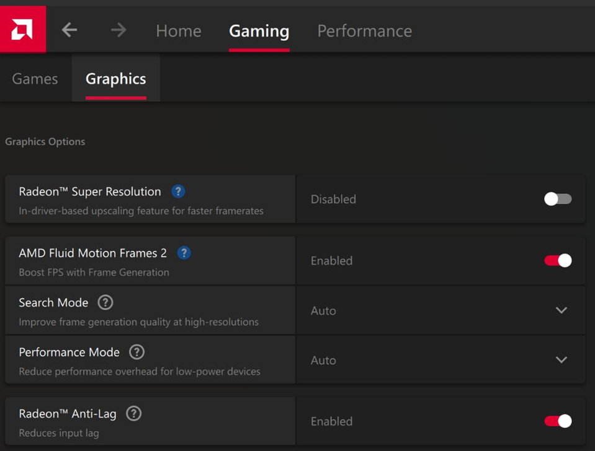Click the Gaming tab
The height and width of the screenshot is (451, 595).
(x=259, y=30)
